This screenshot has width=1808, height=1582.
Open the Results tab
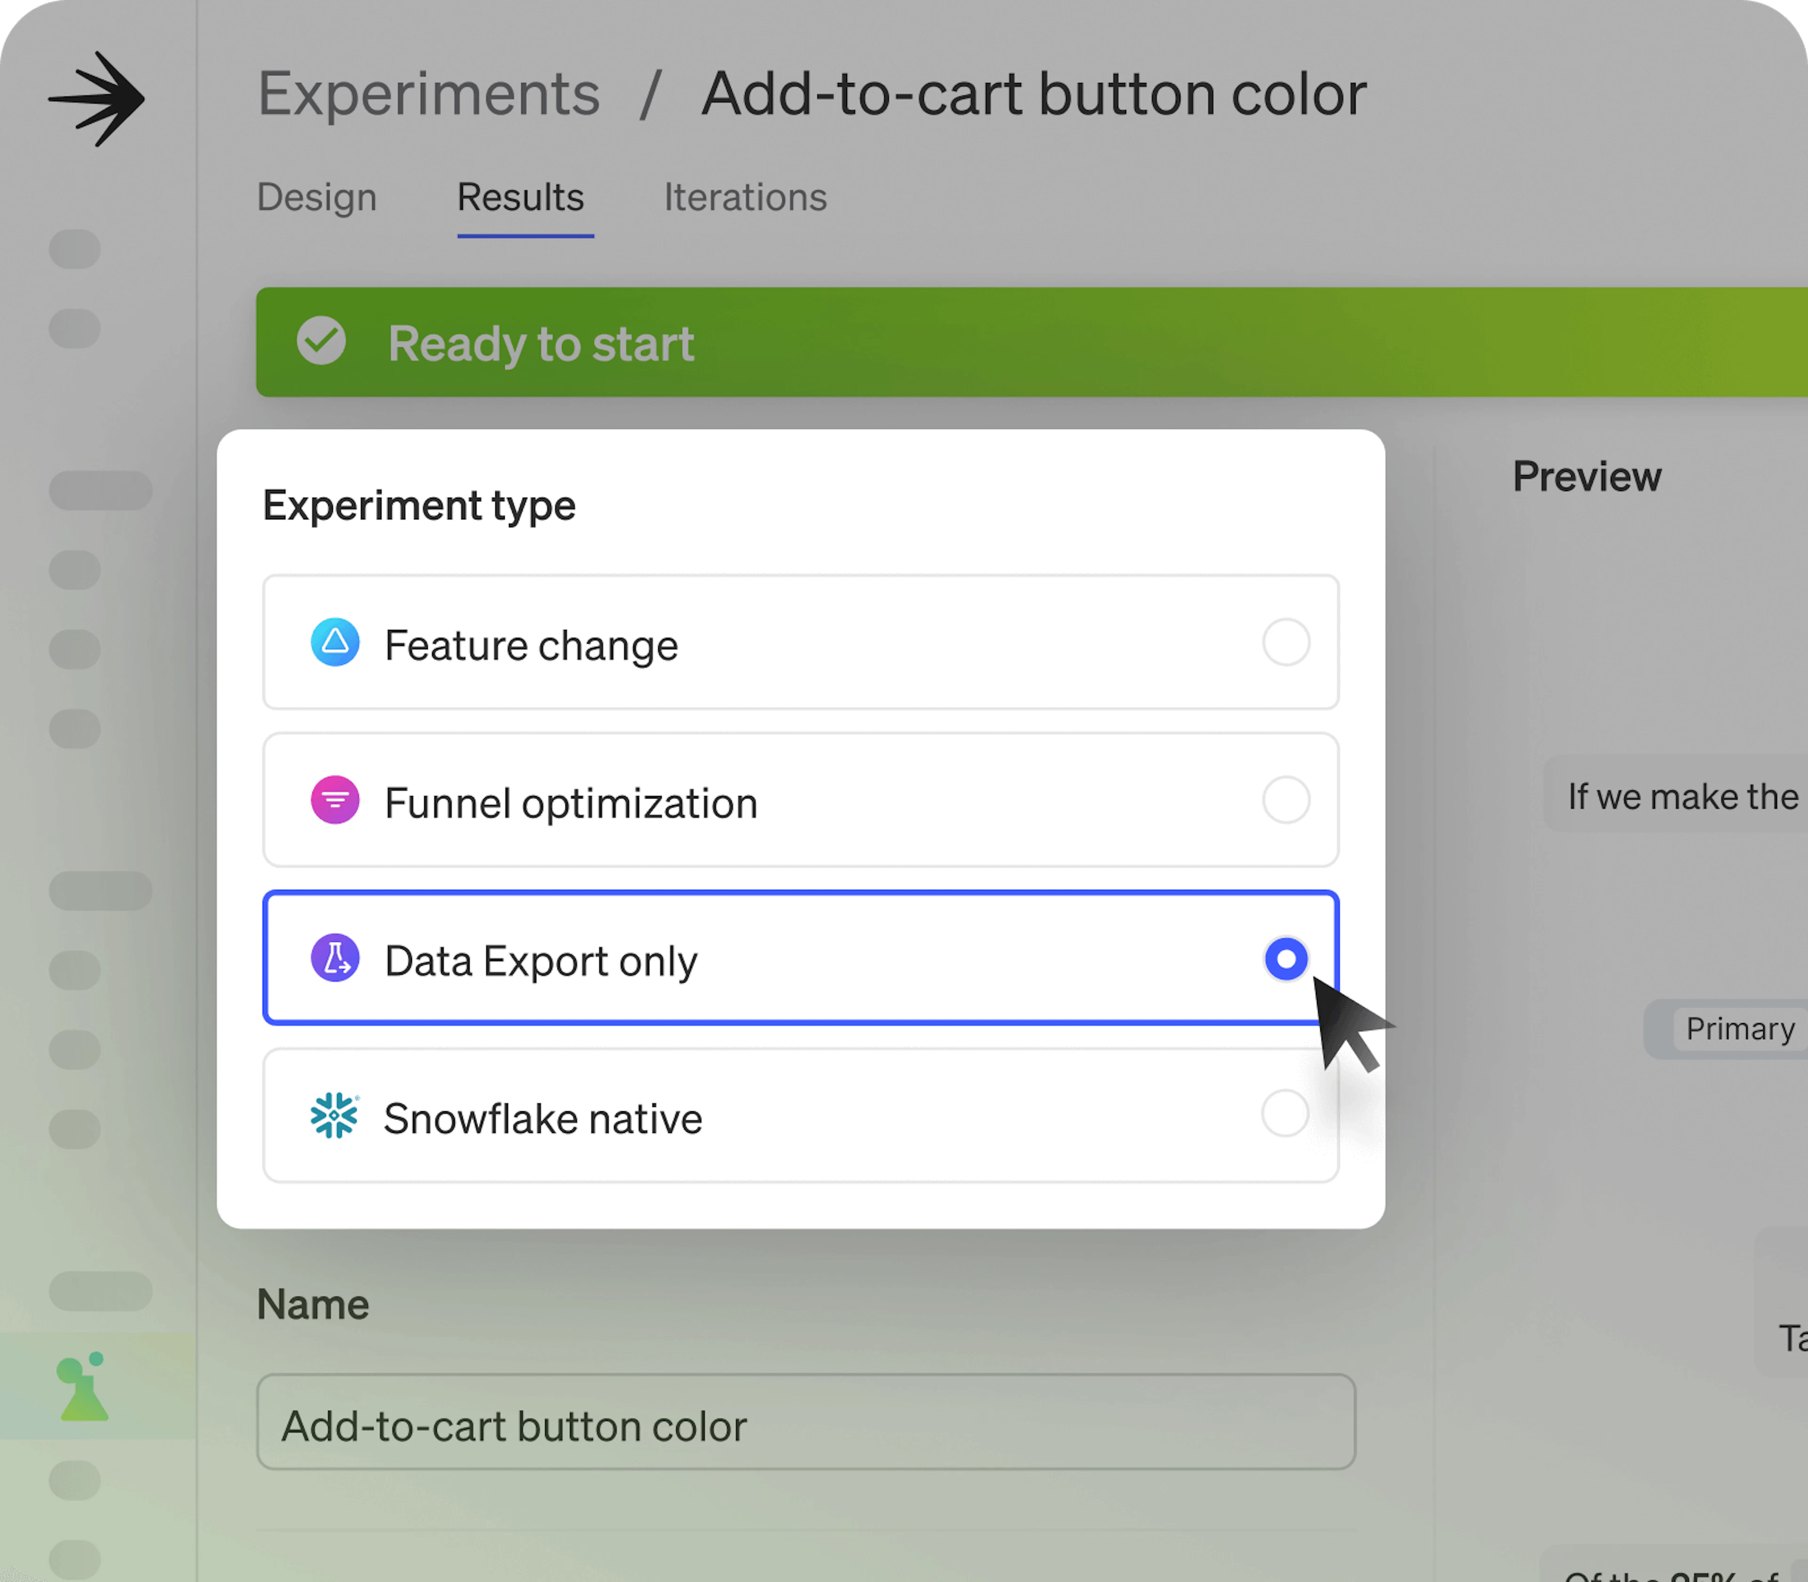coord(521,197)
